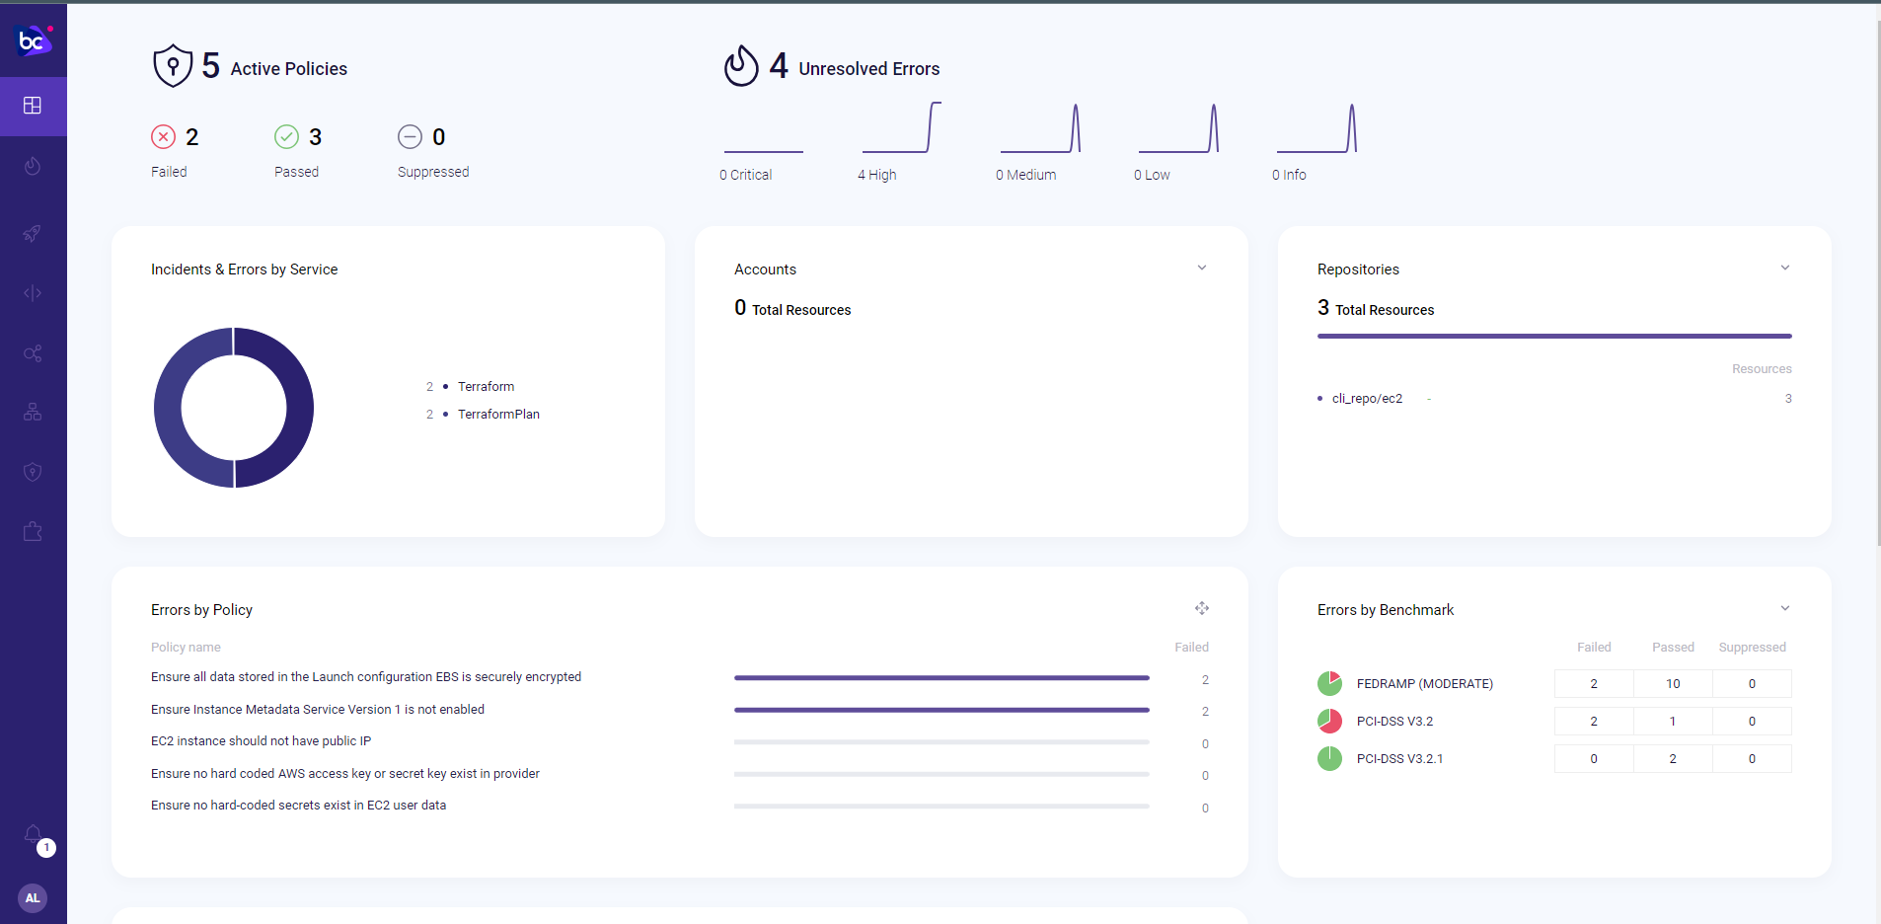Click FEDRAMP Failed cell showing 2
The width and height of the screenshot is (1881, 924).
tap(1594, 683)
